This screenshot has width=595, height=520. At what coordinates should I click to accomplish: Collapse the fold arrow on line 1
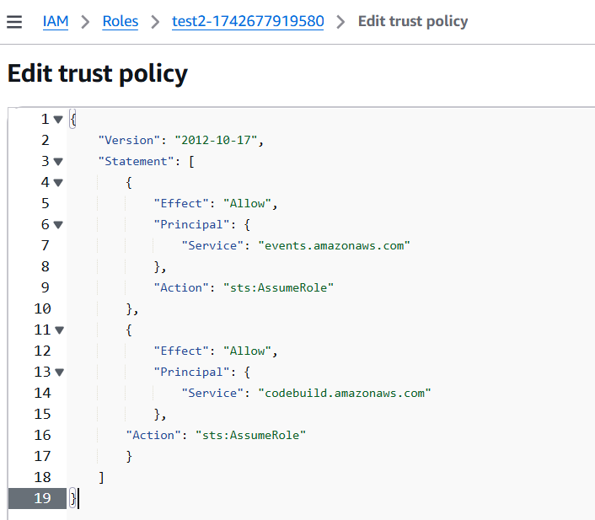coord(58,120)
